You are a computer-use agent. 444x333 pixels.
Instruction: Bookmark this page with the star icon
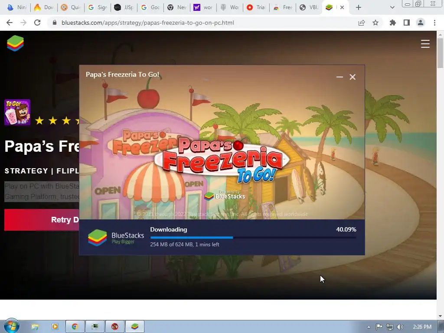tap(375, 23)
